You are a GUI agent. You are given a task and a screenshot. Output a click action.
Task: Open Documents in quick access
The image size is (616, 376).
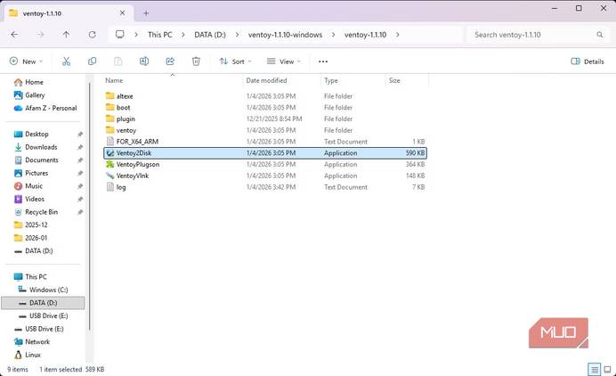pyautogui.click(x=41, y=160)
